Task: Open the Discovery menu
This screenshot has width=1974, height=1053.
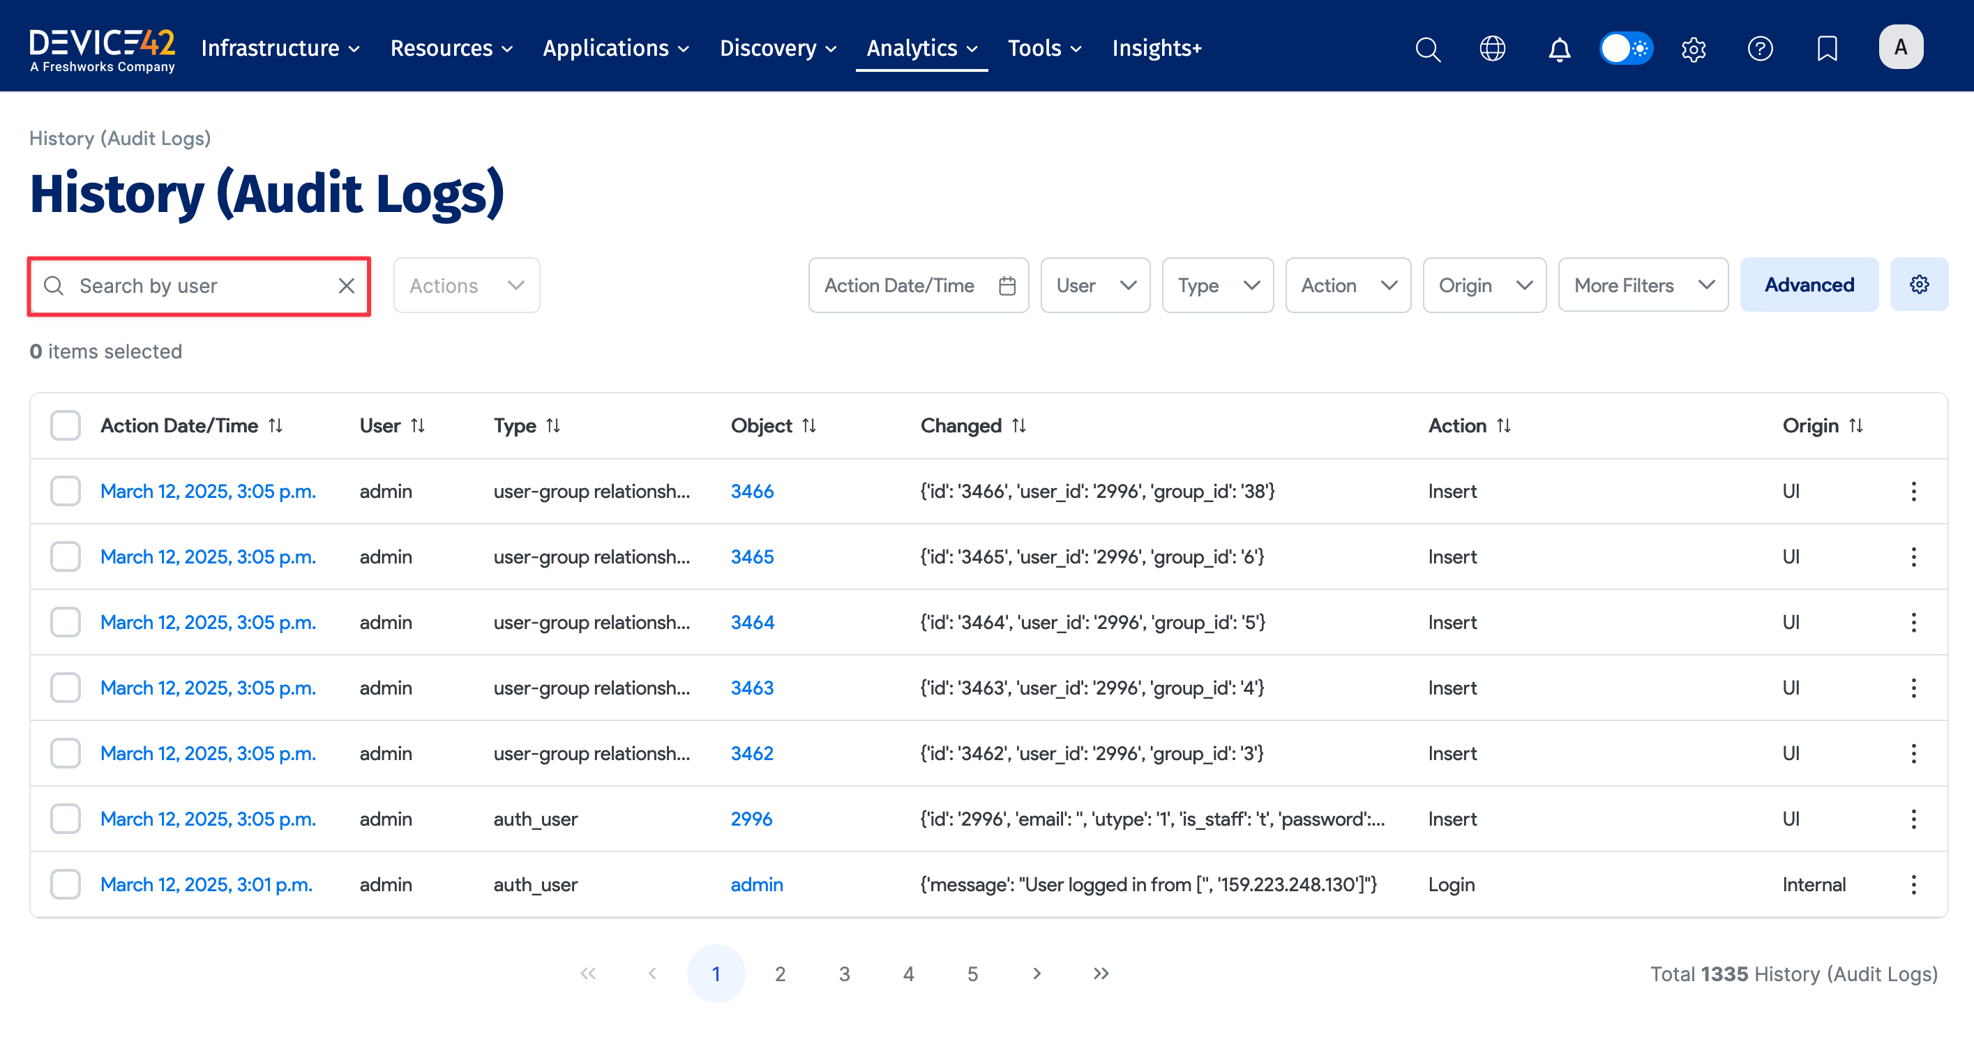Action: tap(777, 48)
